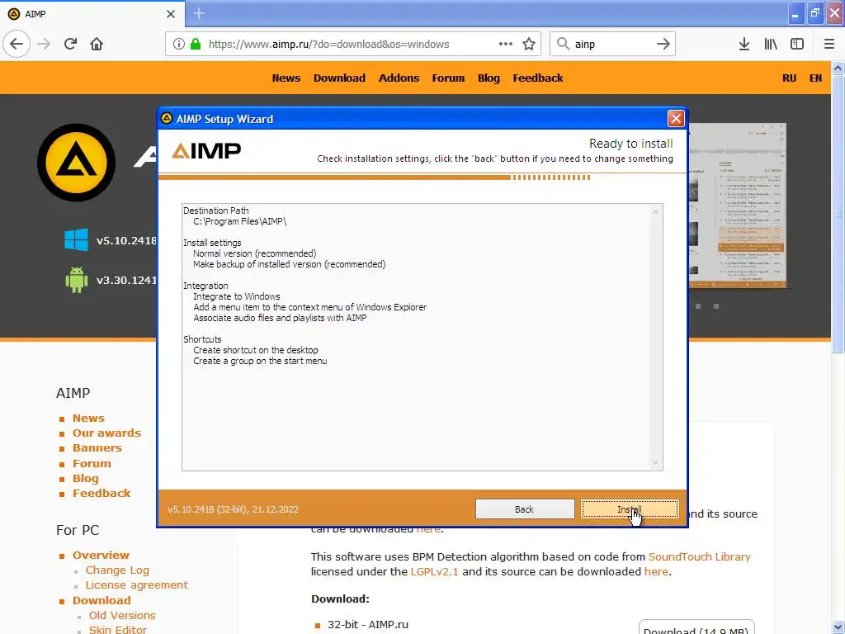
Task: Click the AIMP tab favicon
Action: [x=14, y=14]
